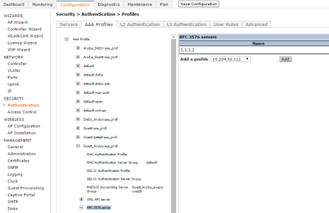Open the Diagnostics top tab
The height and width of the screenshot is (213, 329).
[109, 5]
